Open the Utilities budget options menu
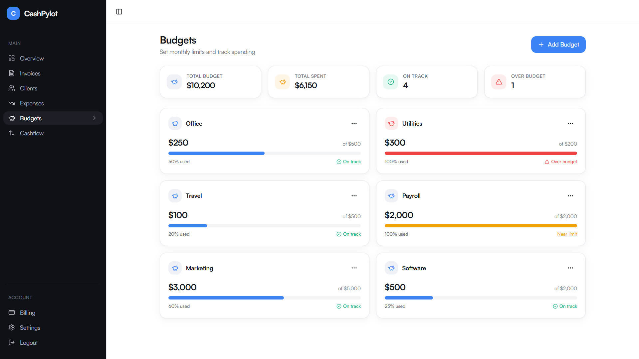This screenshot has height=359, width=639. coord(570,123)
